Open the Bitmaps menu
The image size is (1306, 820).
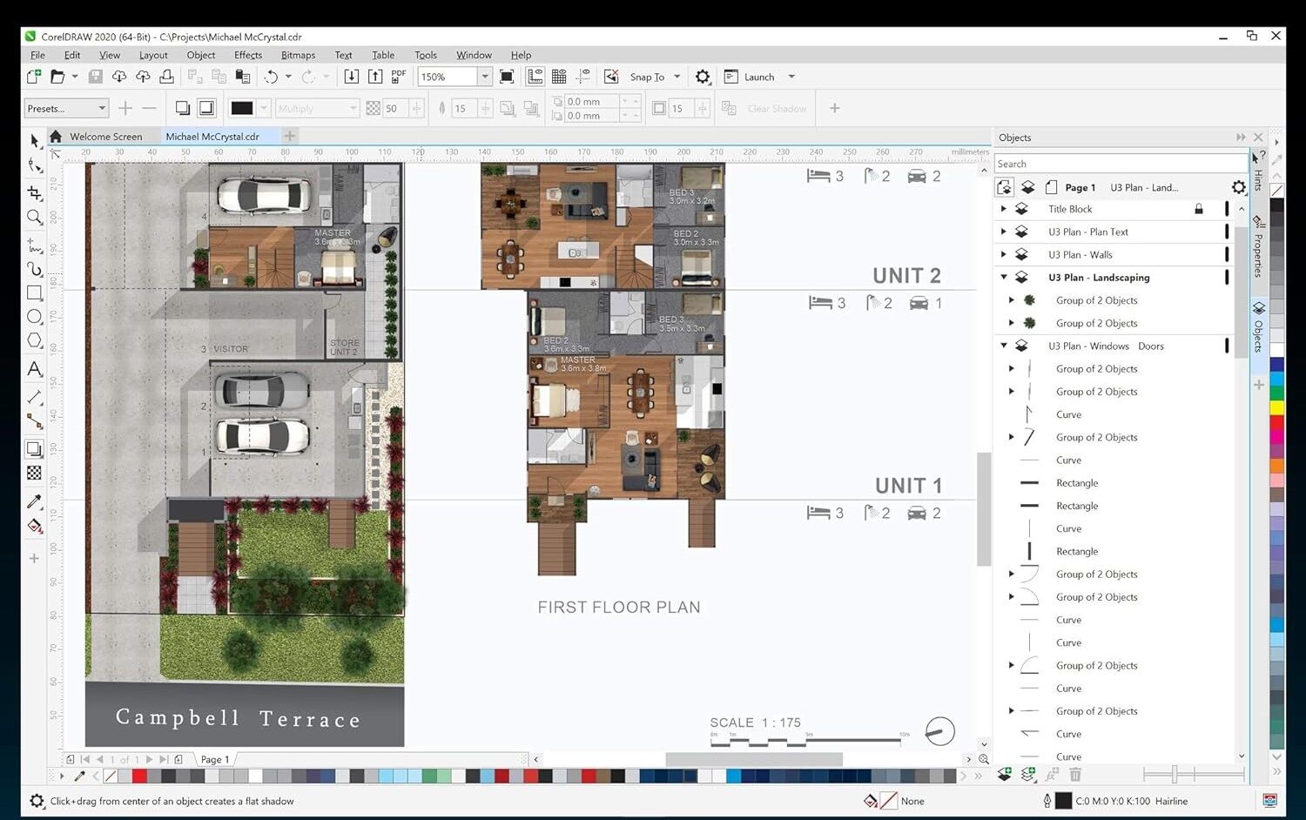[x=298, y=55]
